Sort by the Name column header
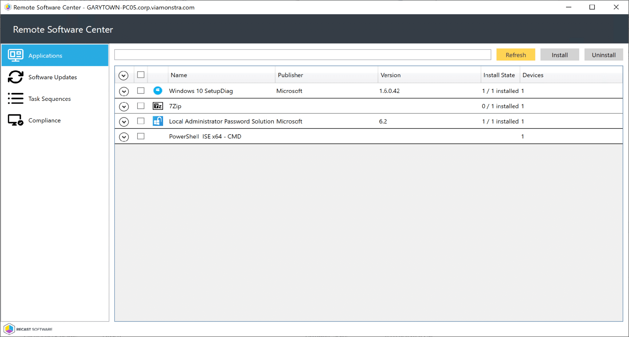629x337 pixels. tap(221, 75)
